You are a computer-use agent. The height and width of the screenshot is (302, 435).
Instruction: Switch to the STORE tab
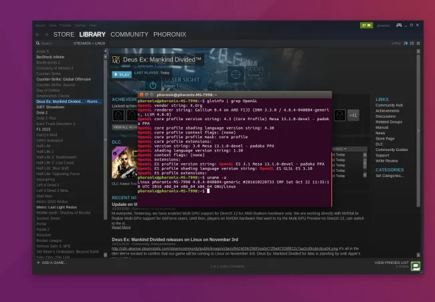tap(64, 35)
